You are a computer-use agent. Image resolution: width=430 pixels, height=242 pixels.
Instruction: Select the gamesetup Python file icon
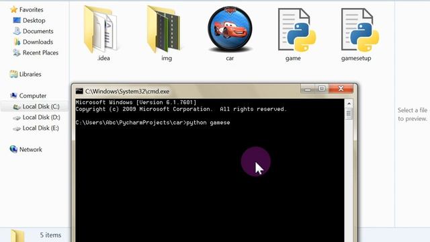pyautogui.click(x=360, y=30)
